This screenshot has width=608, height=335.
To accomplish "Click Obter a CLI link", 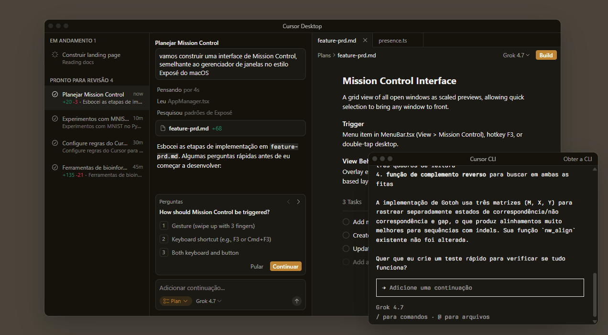I will click(577, 159).
